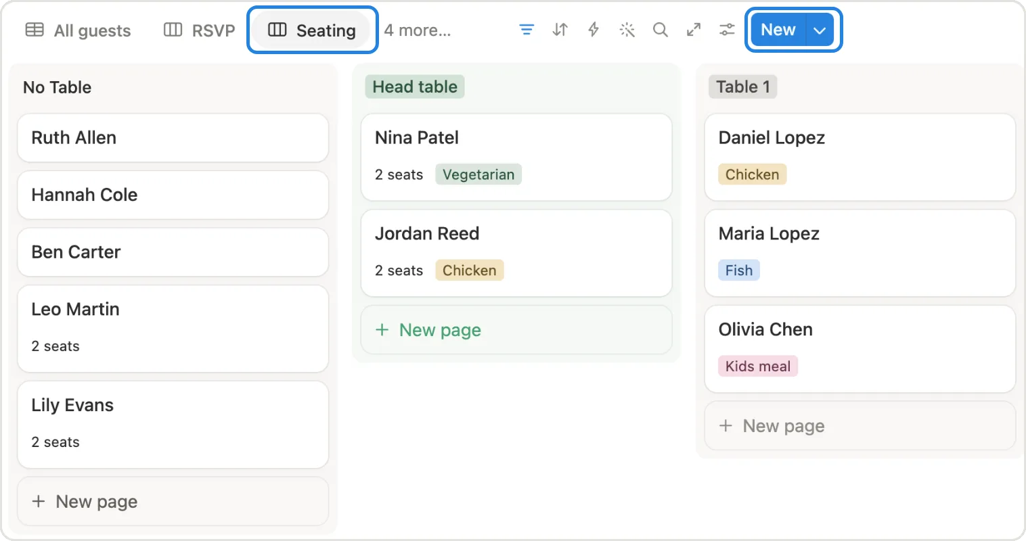Add New page in Head table column
This screenshot has height=541, width=1026.
click(x=516, y=330)
